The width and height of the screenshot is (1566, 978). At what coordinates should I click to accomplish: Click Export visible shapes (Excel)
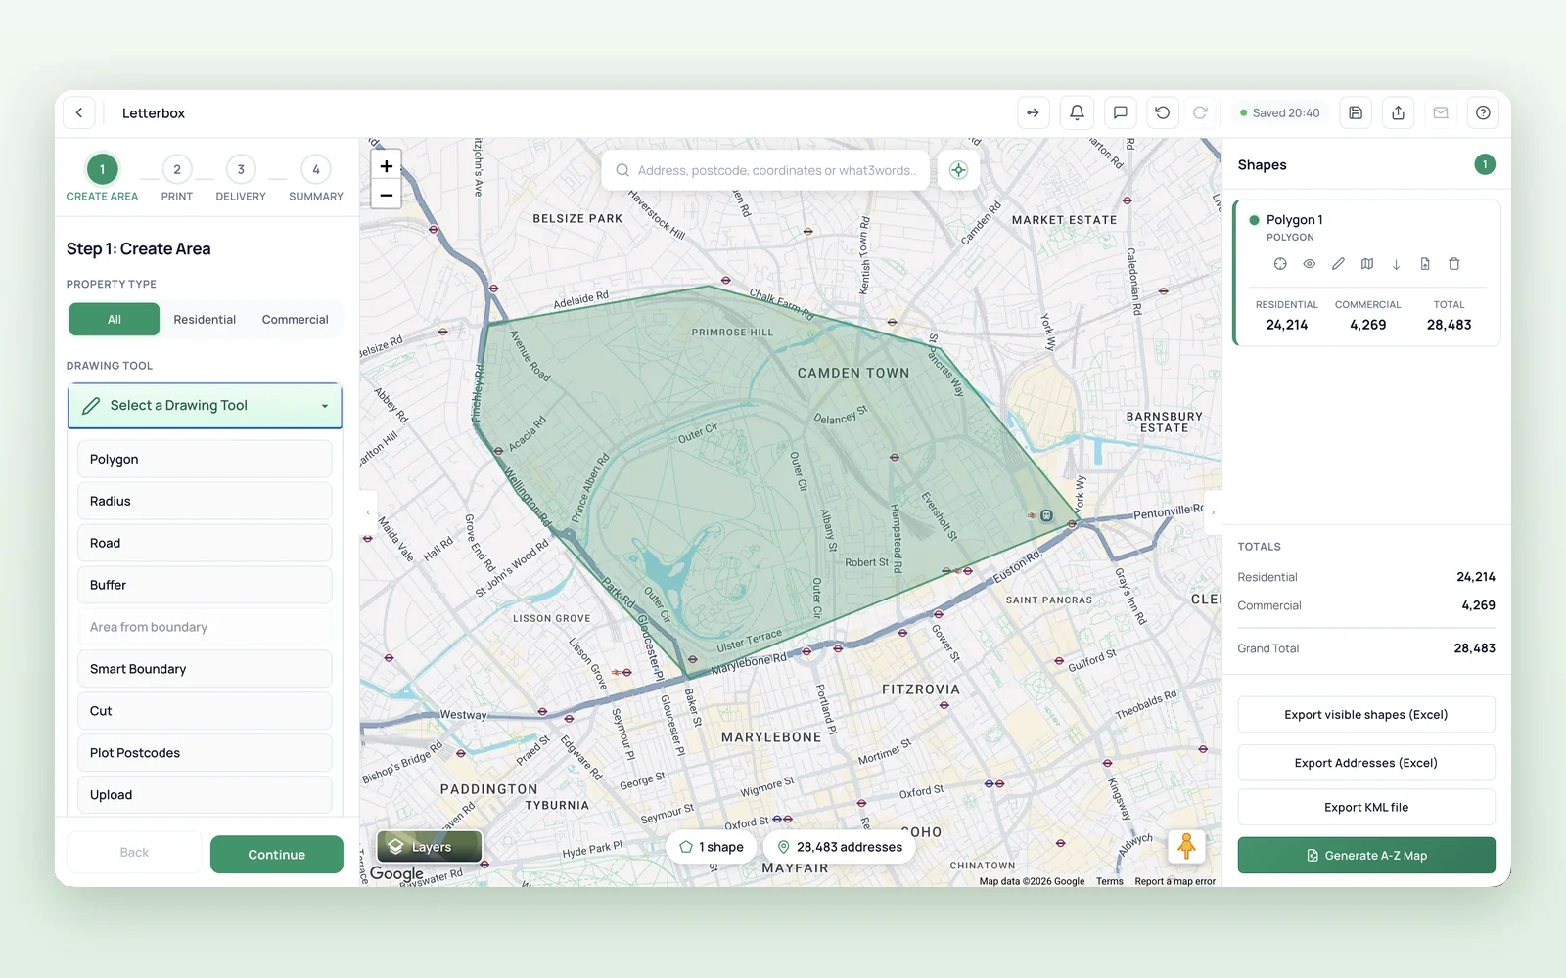coord(1366,715)
